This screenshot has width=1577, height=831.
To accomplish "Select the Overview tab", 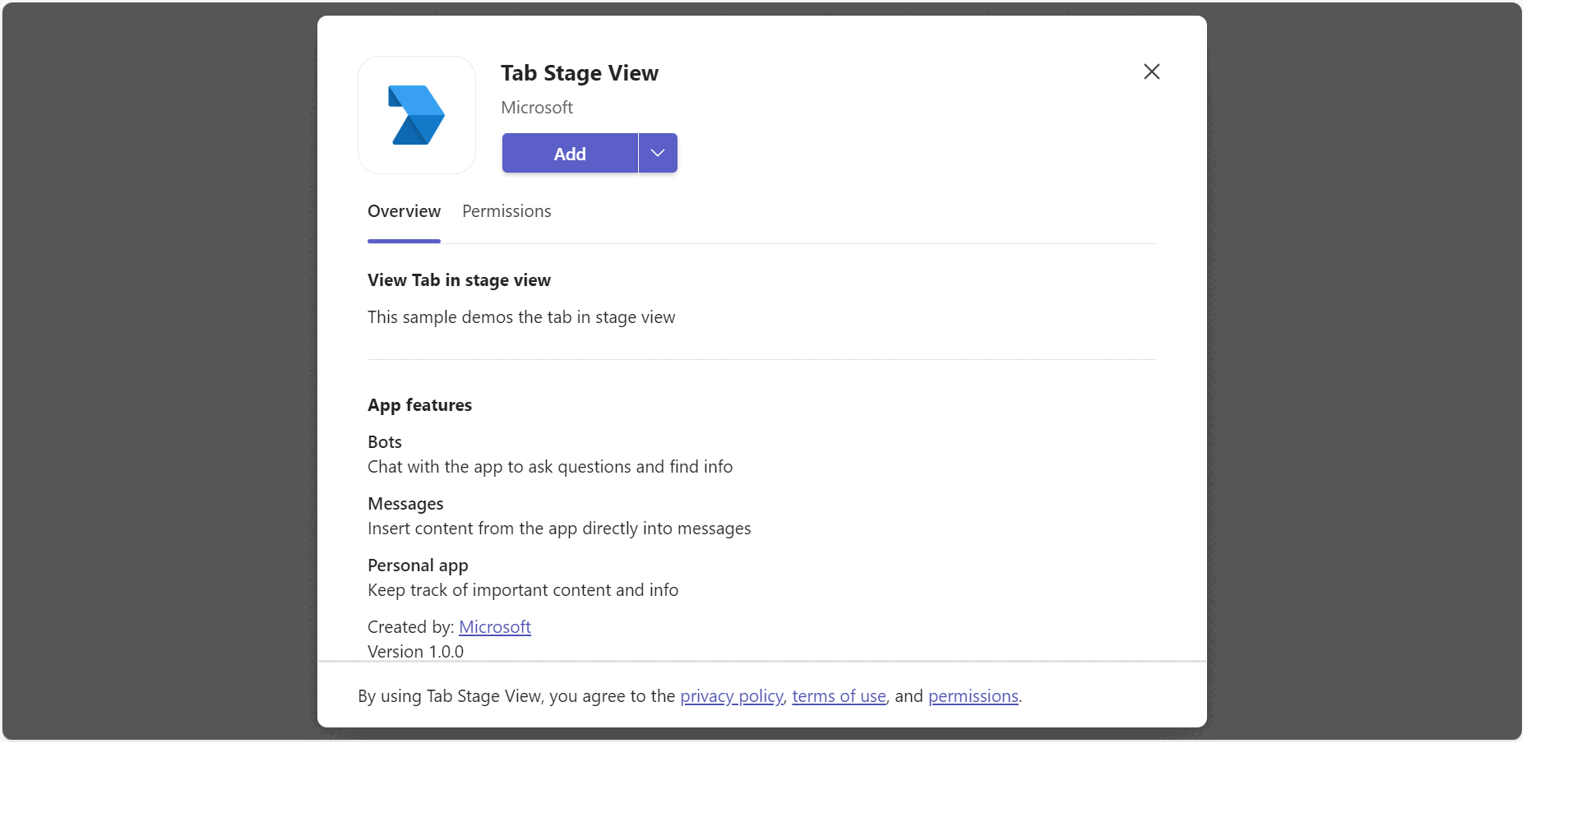I will [404, 211].
